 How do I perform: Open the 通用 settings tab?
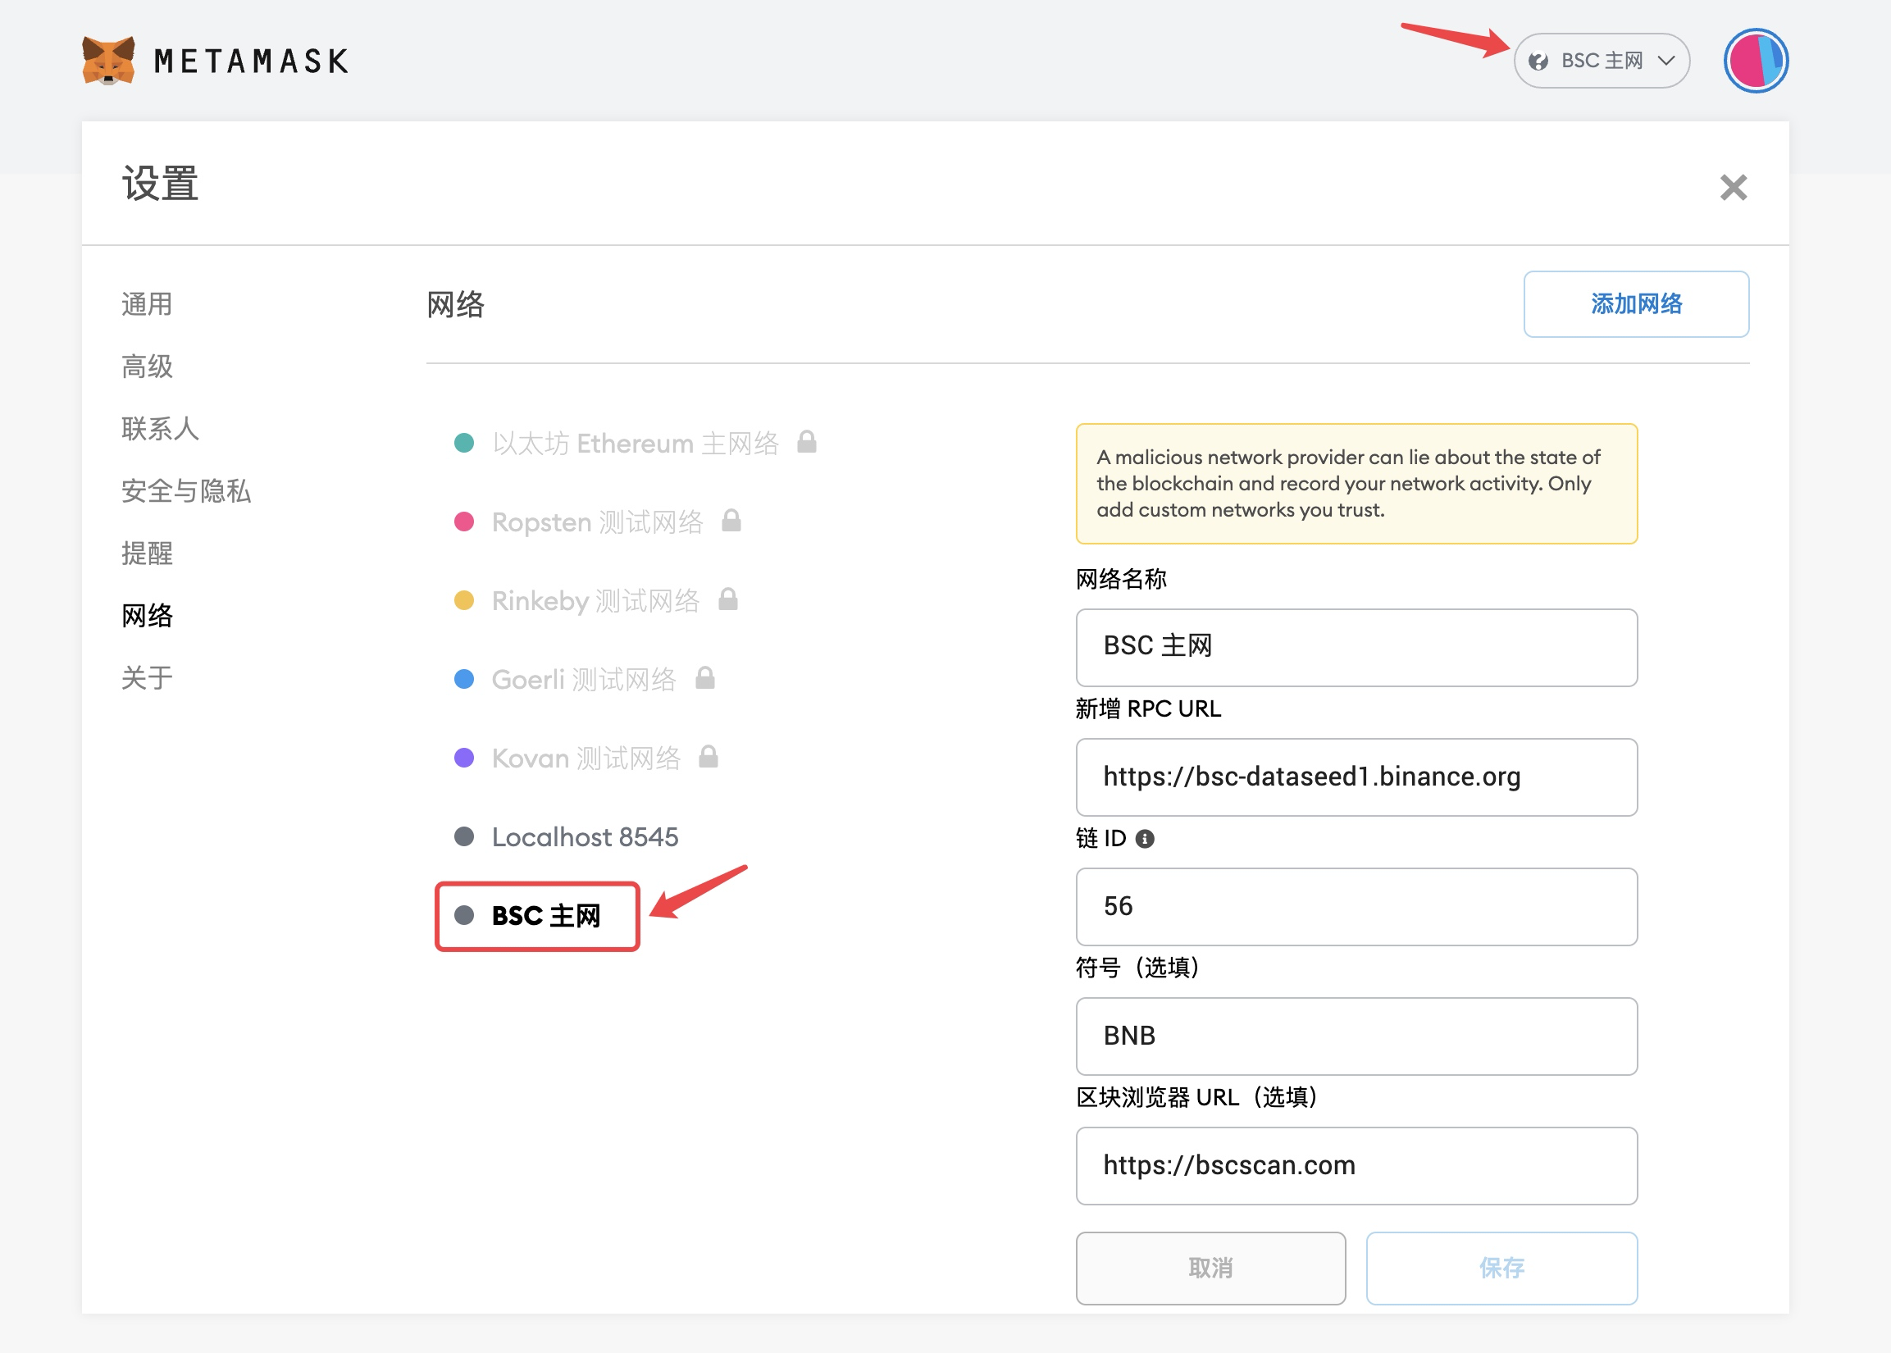click(147, 304)
